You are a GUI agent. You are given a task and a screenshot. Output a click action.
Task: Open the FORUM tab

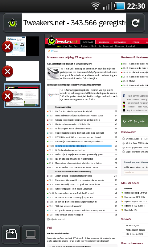tap(136, 42)
